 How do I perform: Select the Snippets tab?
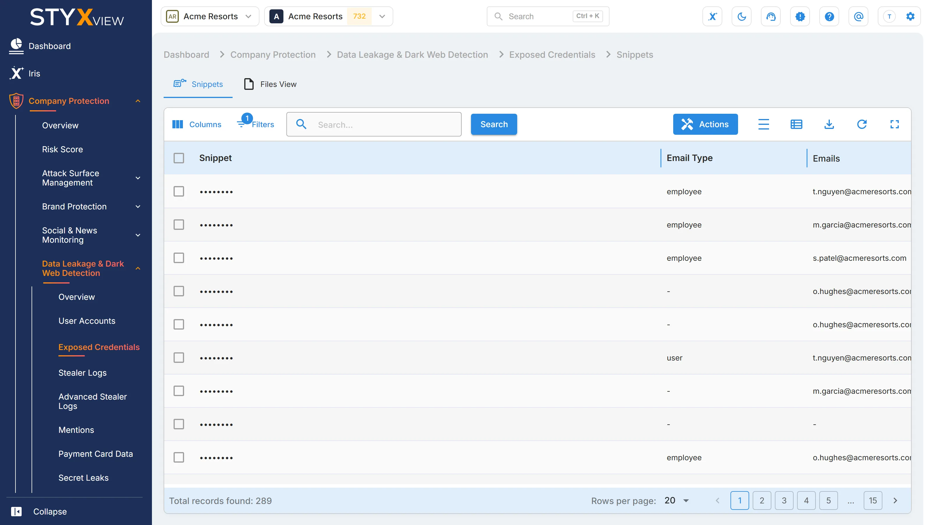click(x=198, y=84)
